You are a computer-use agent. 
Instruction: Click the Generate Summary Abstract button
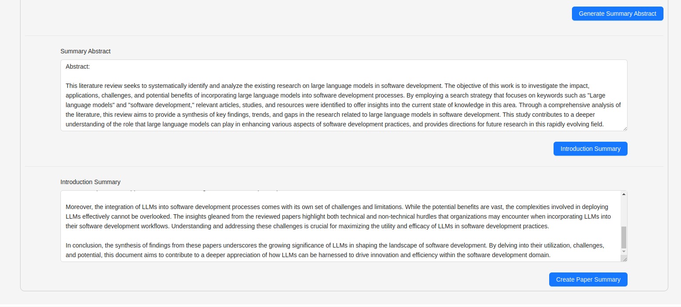617,14
